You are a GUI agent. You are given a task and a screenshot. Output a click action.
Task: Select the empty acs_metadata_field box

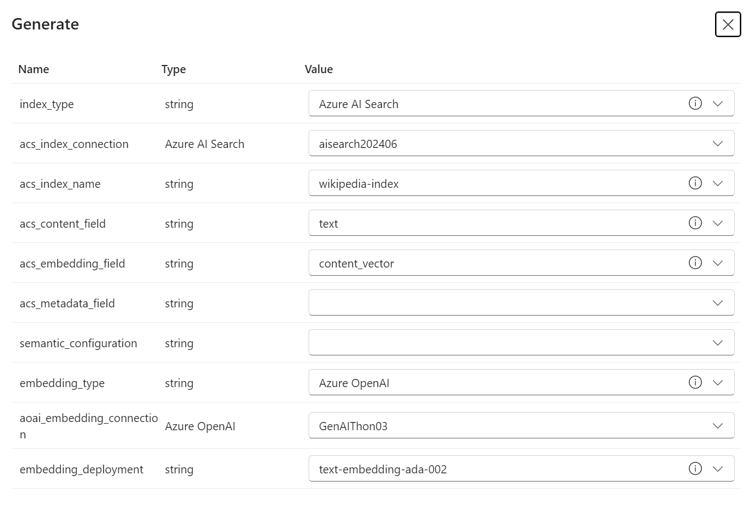pos(521,302)
